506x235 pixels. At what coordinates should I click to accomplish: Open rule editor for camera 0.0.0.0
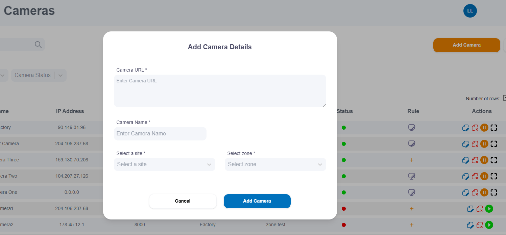click(411, 192)
